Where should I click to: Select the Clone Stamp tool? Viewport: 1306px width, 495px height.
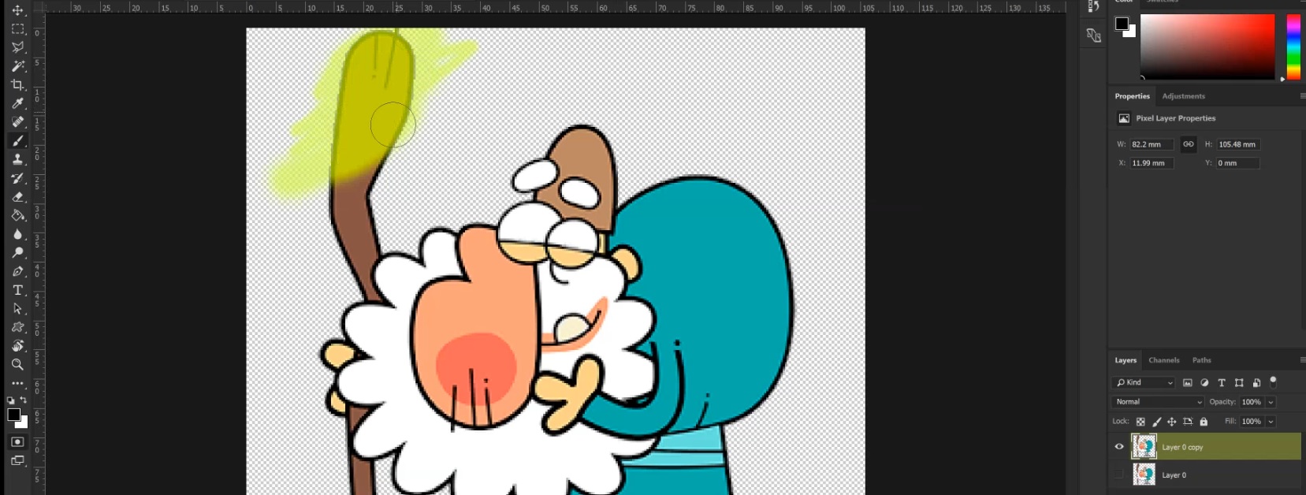17,159
